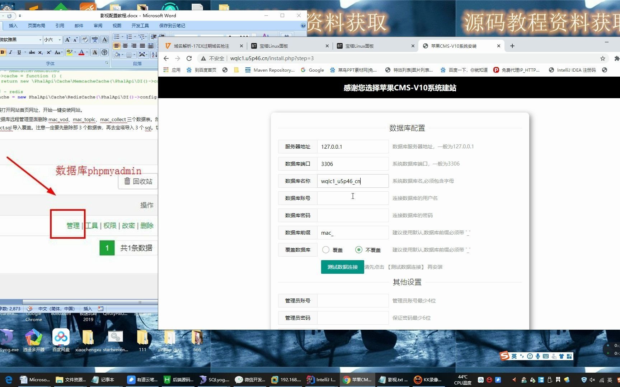Reload the Chrome page
This screenshot has height=387, width=620.
coord(189,58)
